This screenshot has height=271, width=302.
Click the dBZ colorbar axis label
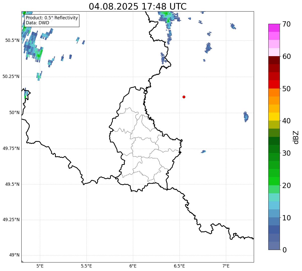click(296, 137)
